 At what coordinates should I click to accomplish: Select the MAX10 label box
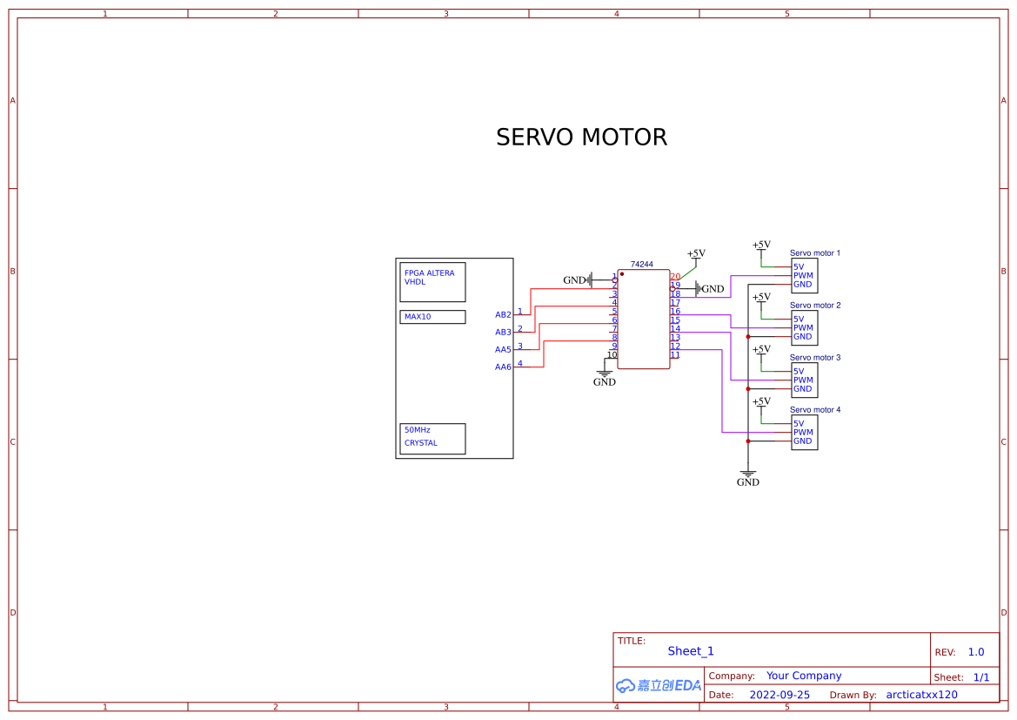(432, 317)
